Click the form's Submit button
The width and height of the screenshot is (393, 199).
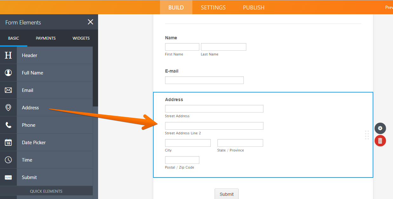coord(226,194)
